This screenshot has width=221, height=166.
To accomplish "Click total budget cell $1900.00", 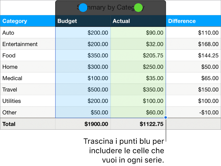I will click(83, 124).
